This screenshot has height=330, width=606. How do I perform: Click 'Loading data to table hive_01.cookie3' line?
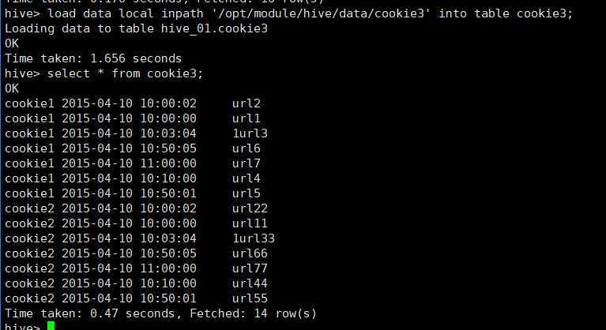point(136,29)
